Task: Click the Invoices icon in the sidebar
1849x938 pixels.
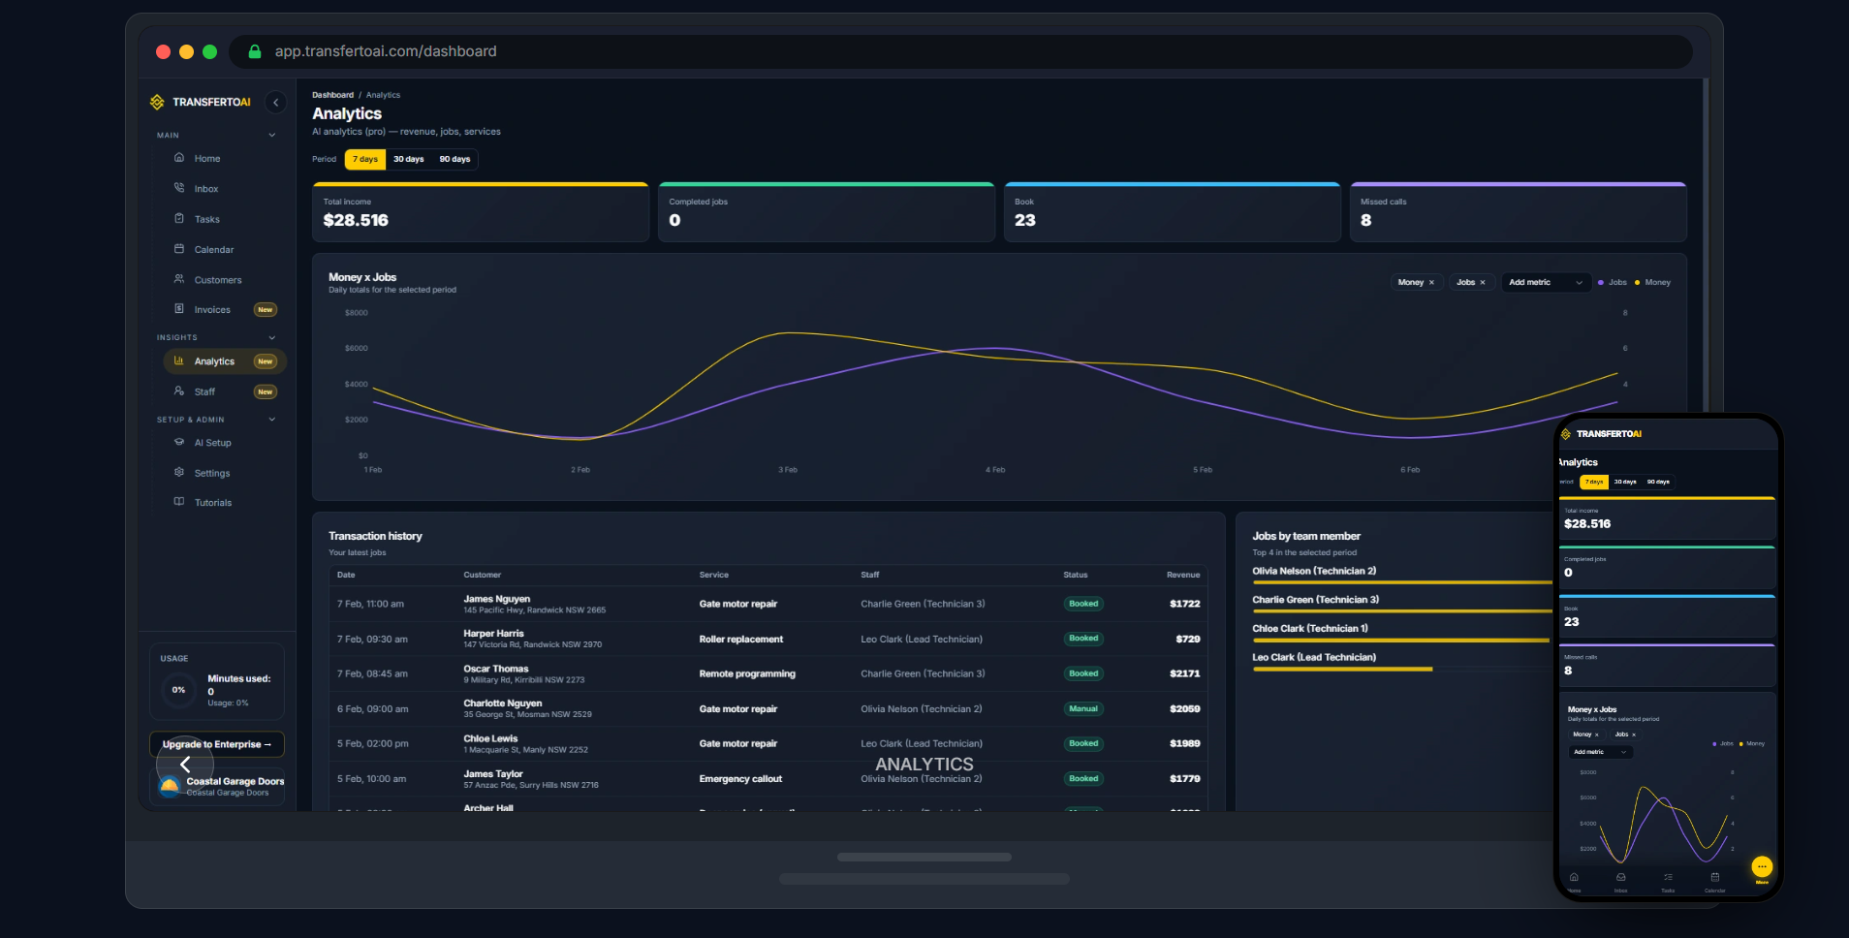Action: point(180,309)
